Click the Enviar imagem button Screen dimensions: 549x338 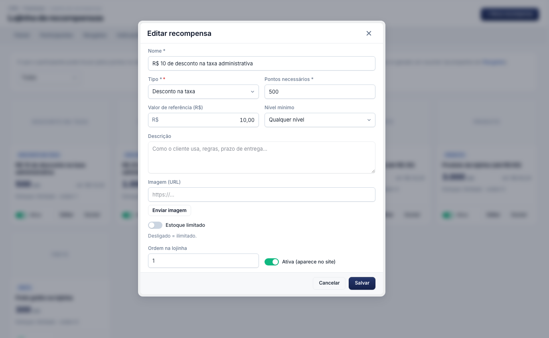170,210
